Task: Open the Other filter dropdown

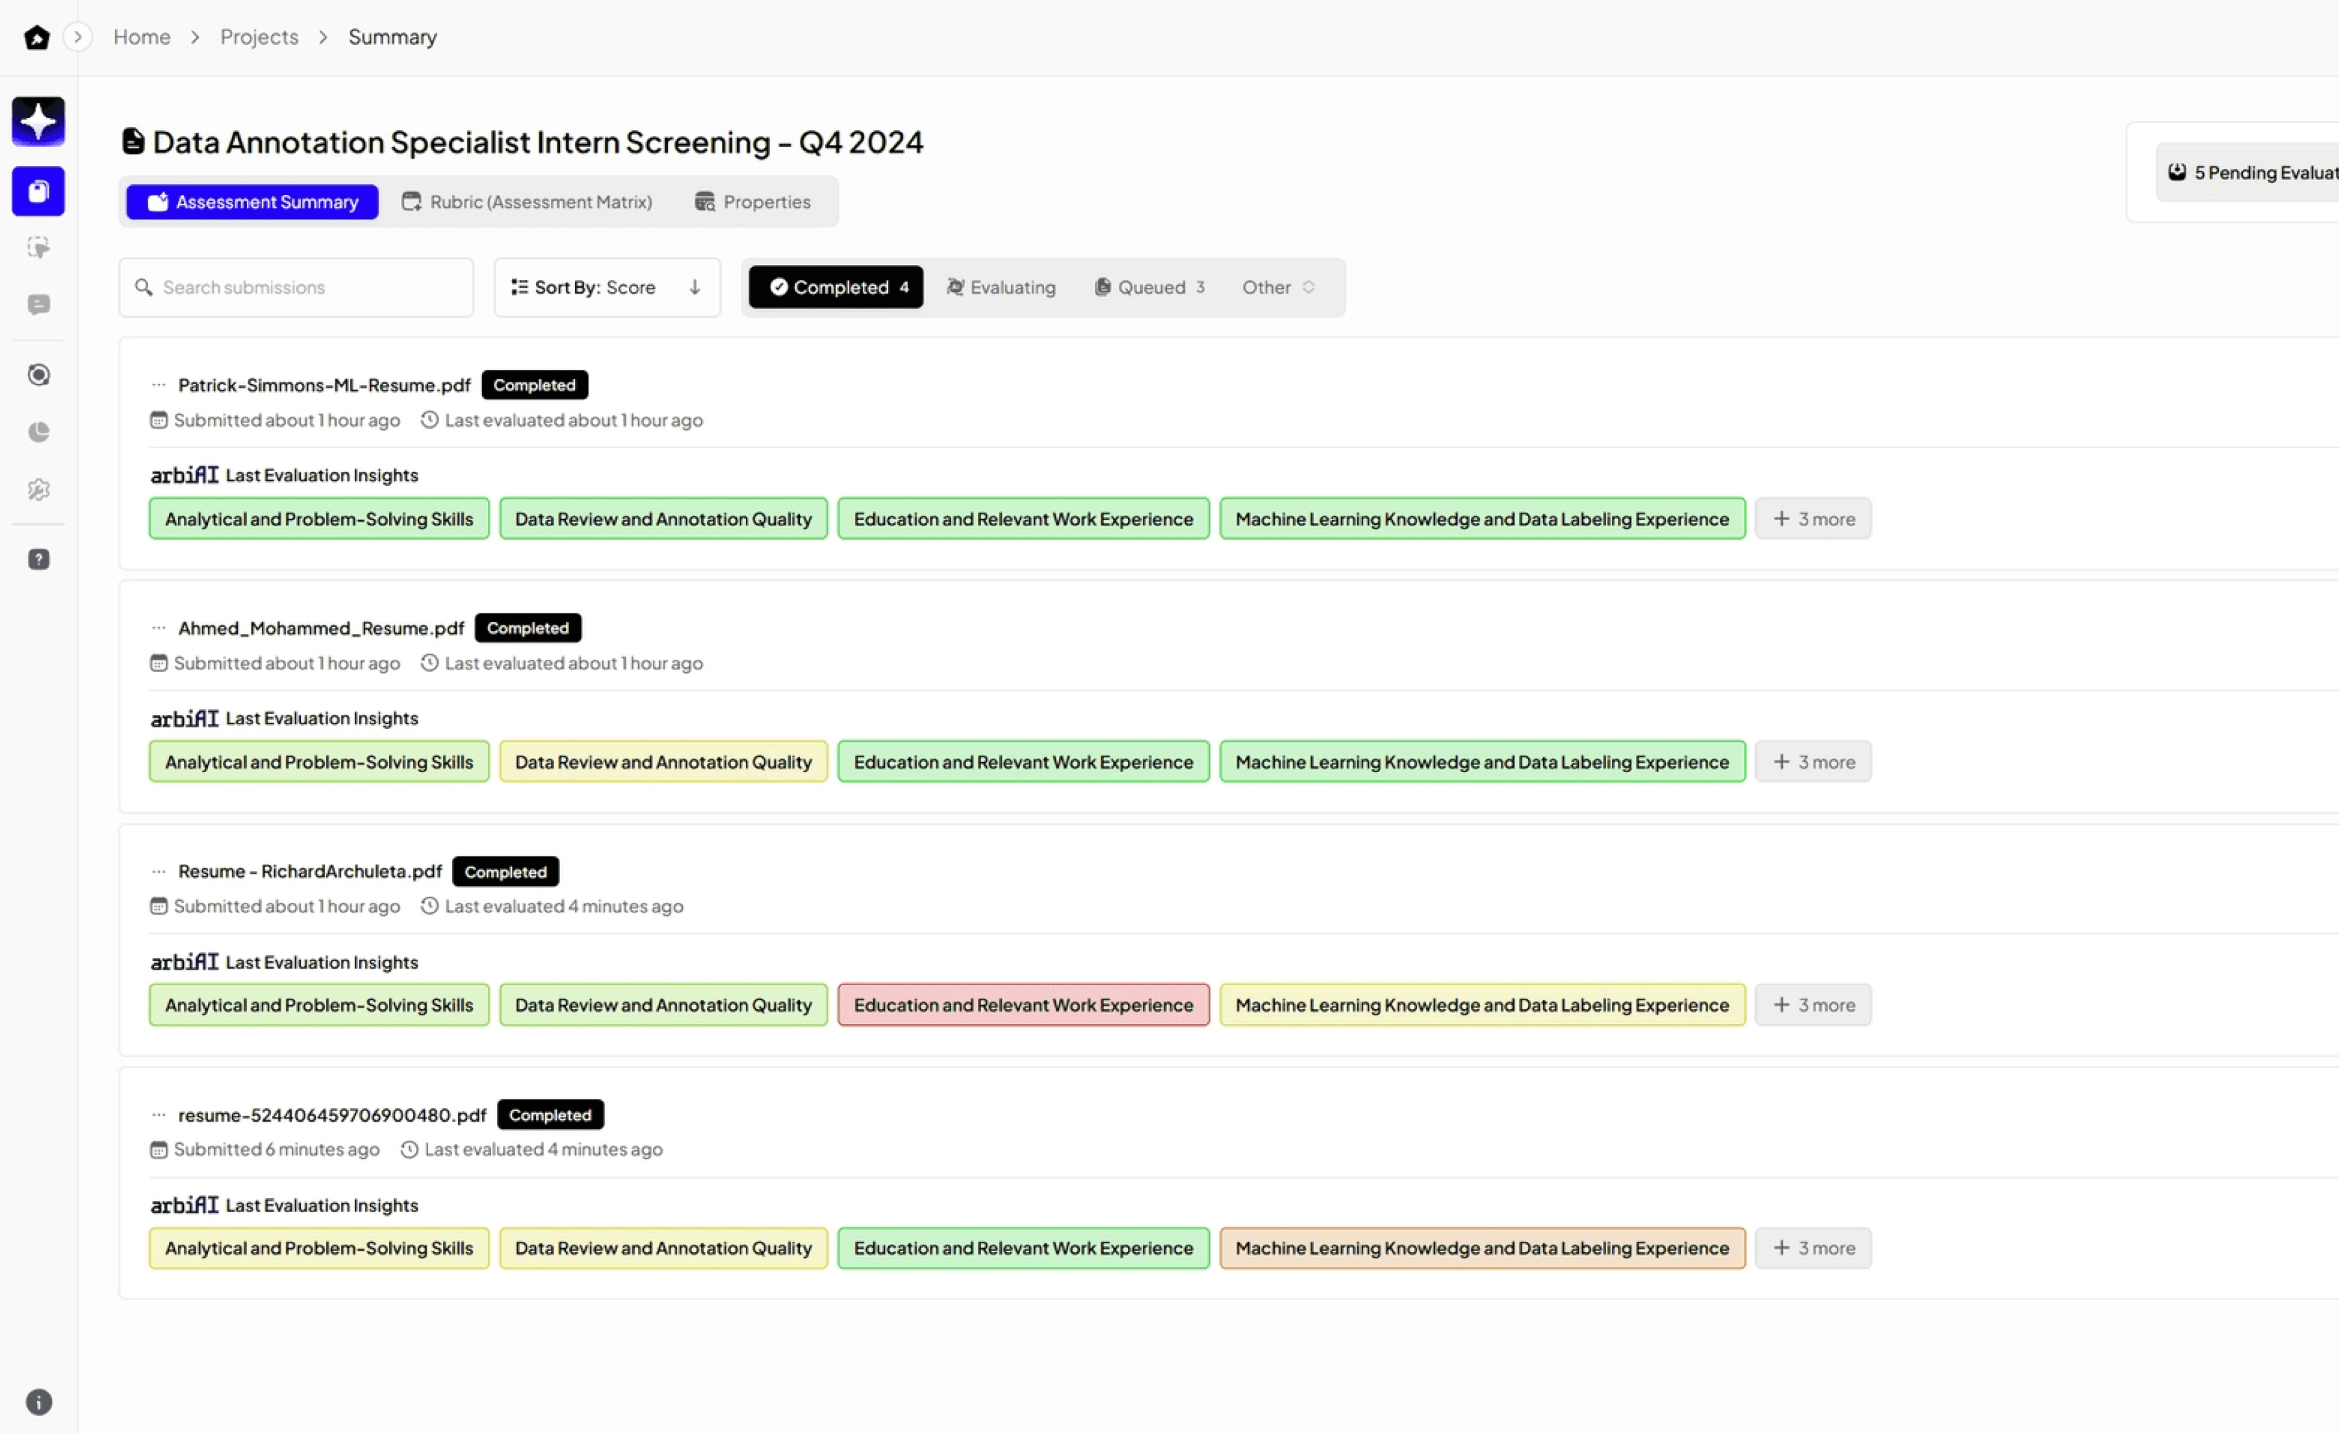Action: 1278,288
